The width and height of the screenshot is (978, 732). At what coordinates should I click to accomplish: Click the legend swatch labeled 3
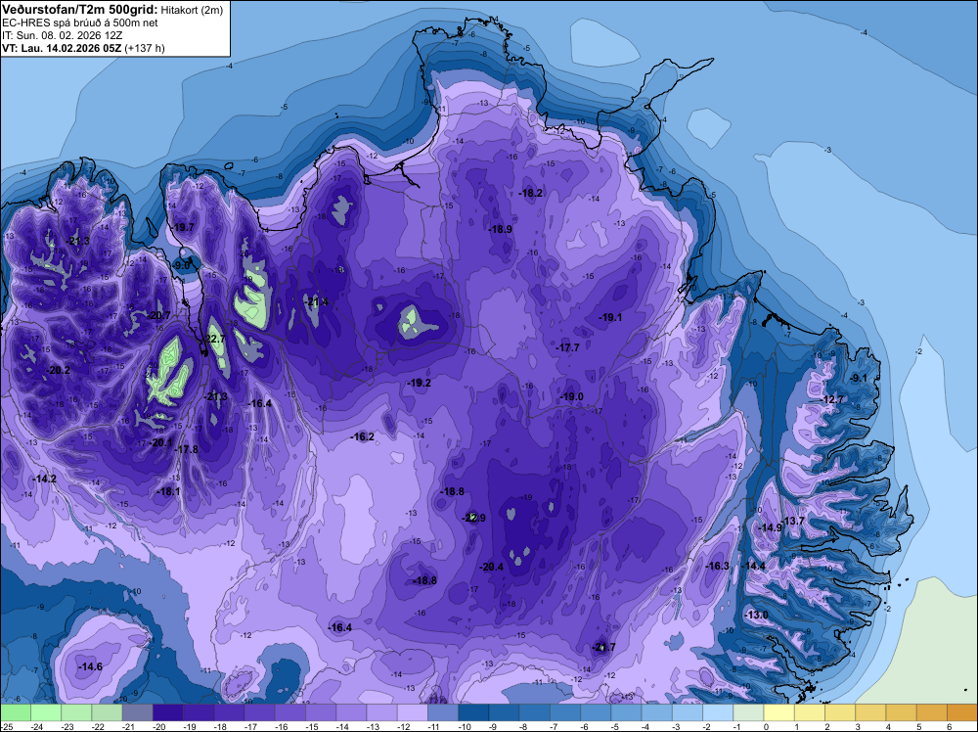coord(870,712)
